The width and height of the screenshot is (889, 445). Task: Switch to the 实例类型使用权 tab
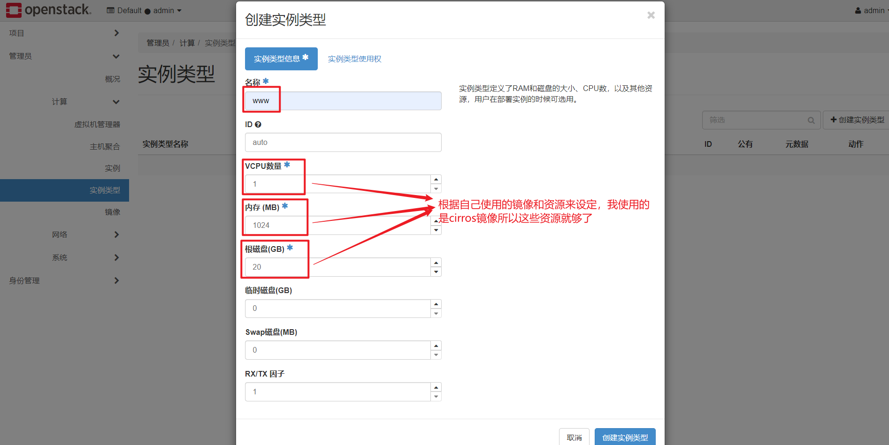[x=354, y=59]
